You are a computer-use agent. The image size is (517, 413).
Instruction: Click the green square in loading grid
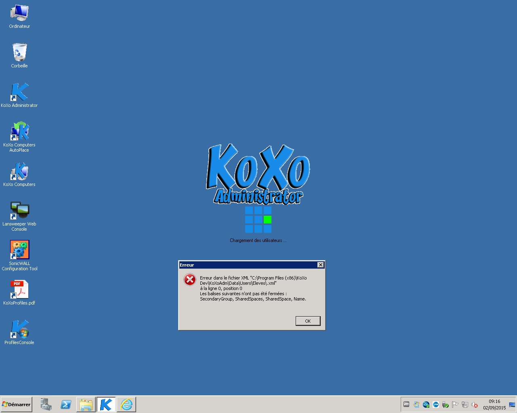point(267,219)
